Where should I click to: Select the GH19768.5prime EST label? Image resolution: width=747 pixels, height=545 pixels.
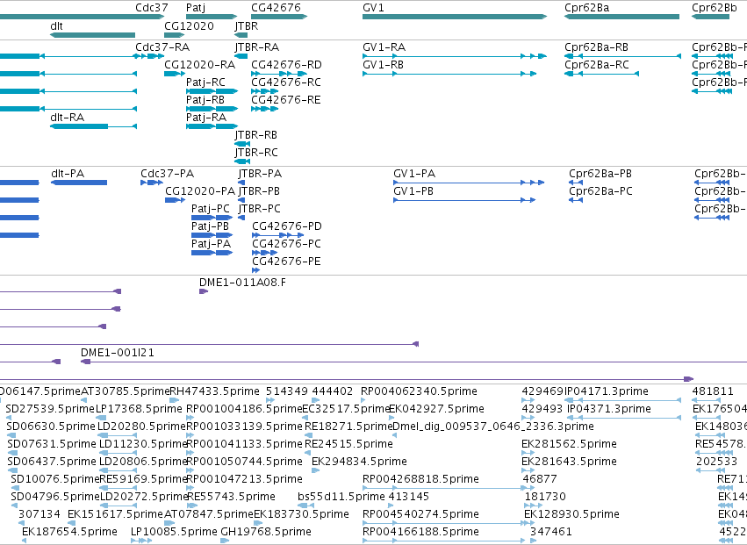click(266, 532)
